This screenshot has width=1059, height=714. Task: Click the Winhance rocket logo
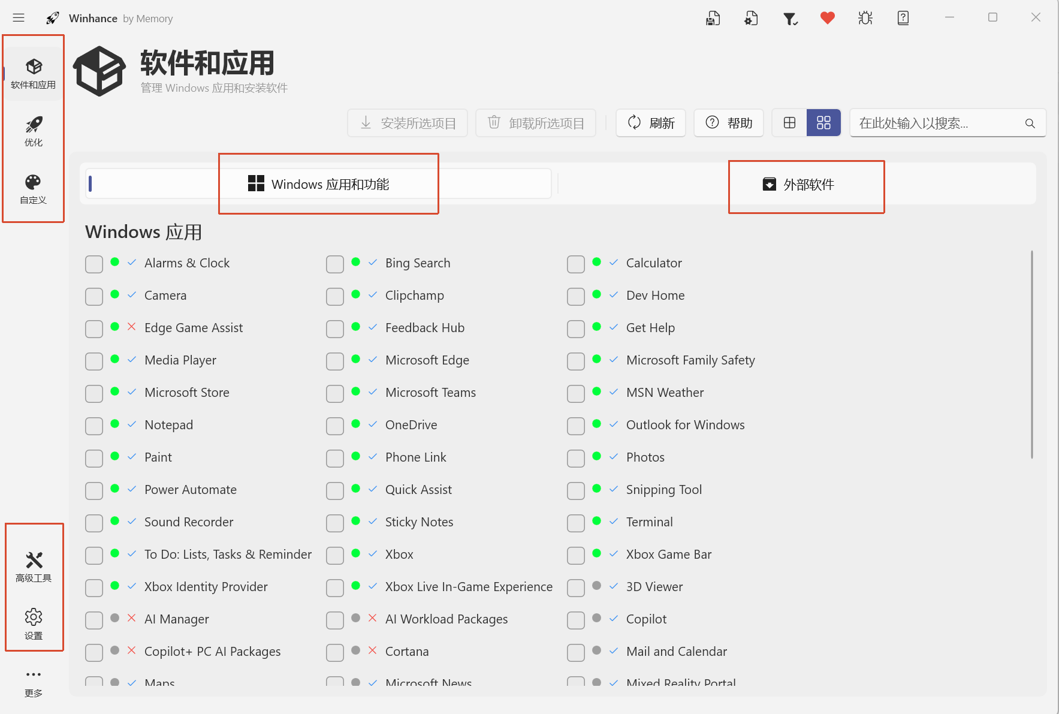click(x=53, y=18)
